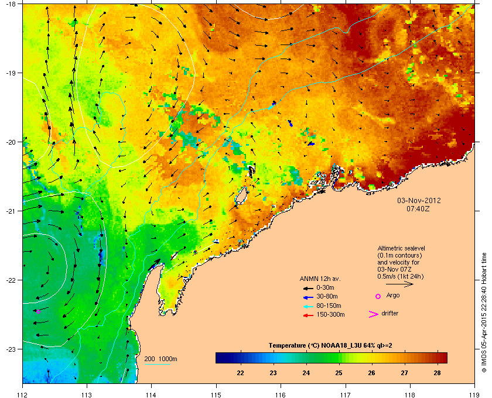
Task: Click the cyan 80-150m legend arrow
Action: point(308,307)
